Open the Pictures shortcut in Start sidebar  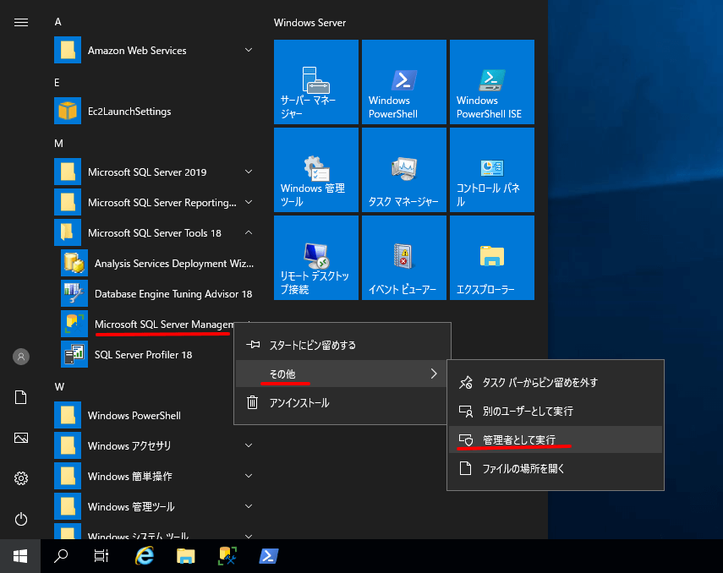point(21,438)
